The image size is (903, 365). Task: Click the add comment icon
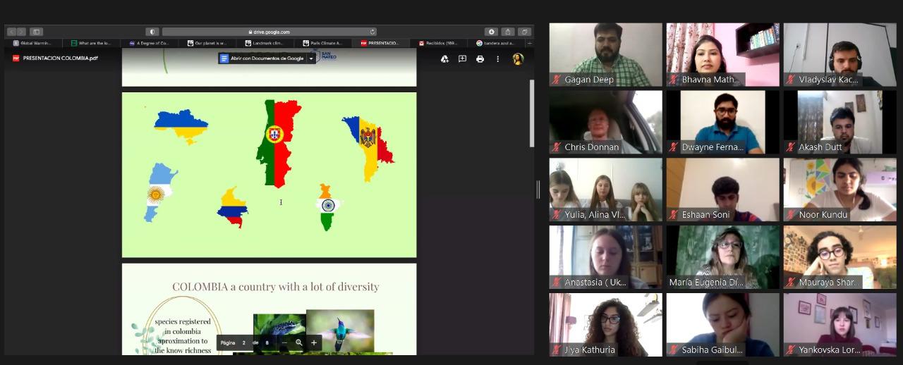coord(462,59)
